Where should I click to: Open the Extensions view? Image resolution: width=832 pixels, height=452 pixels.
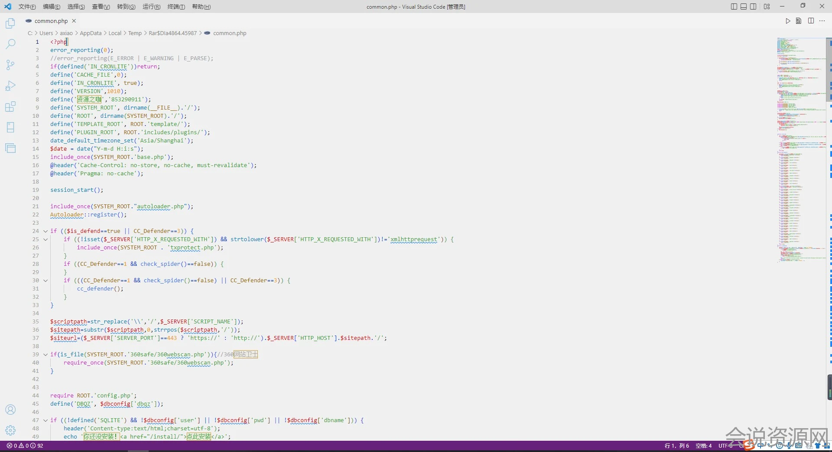tap(10, 107)
